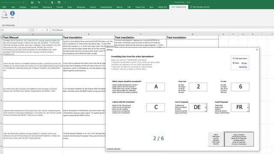
Task: Click the insert function fx icon
Action: pos(47,30)
